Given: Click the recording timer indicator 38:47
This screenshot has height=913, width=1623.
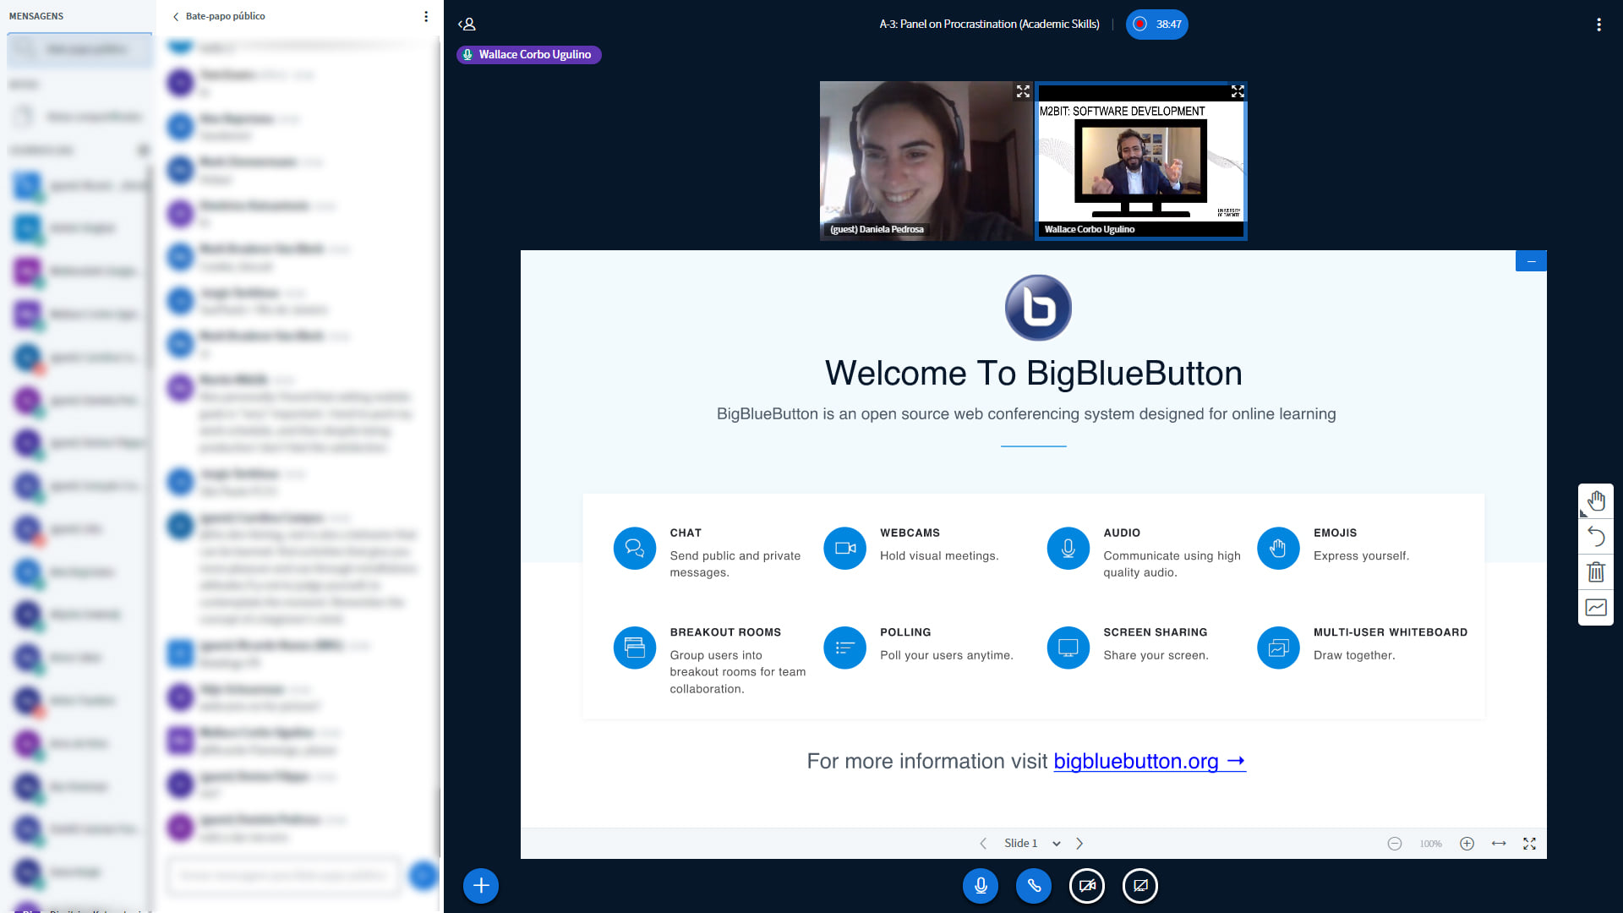Looking at the screenshot, I should pos(1156,25).
